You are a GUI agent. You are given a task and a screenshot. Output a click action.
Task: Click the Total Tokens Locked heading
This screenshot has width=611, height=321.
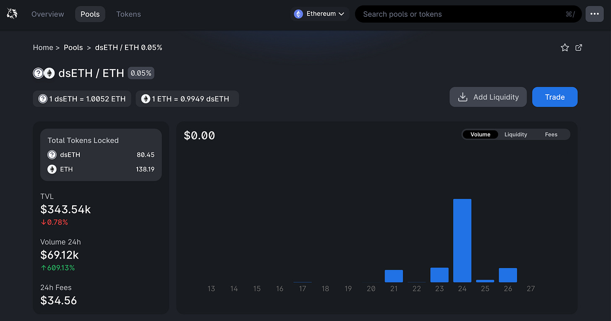(x=83, y=140)
